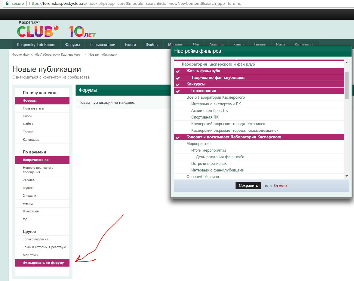Select Непрочитанное time filter
The height and width of the screenshot is (281, 354).
coord(42,160)
